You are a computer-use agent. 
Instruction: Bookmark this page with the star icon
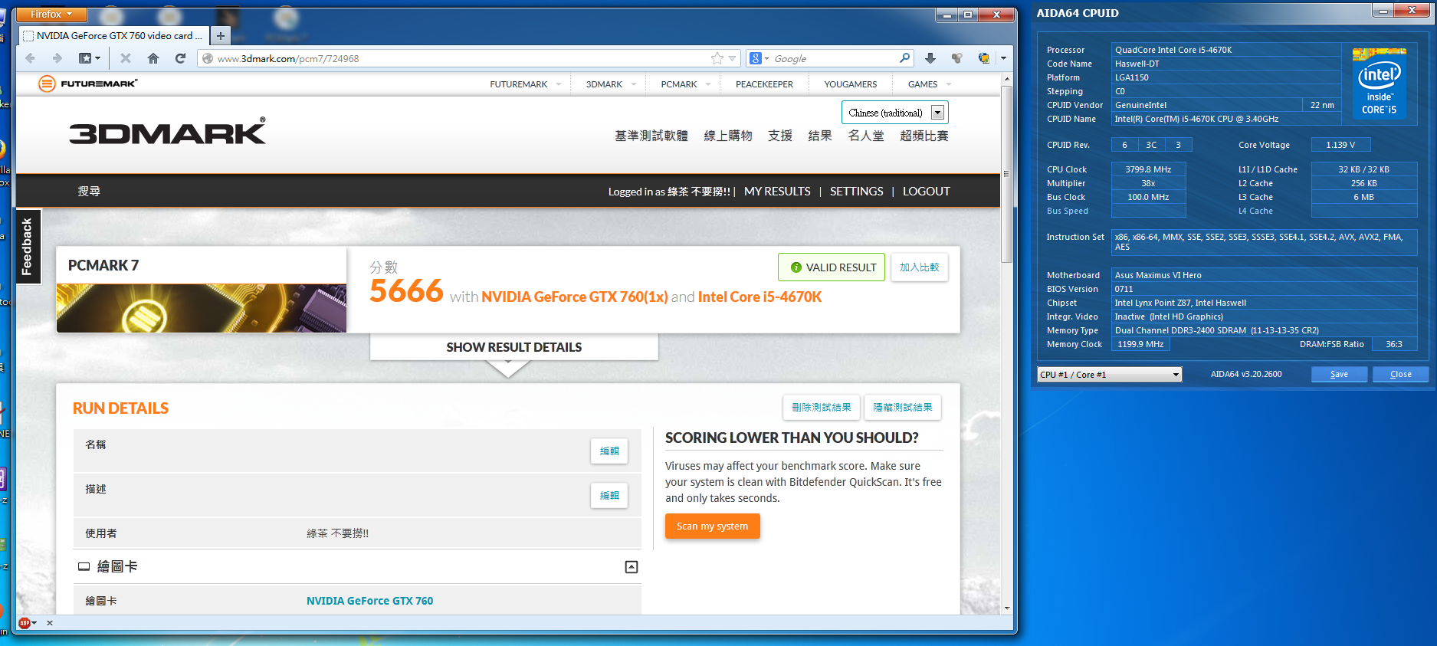(x=717, y=58)
